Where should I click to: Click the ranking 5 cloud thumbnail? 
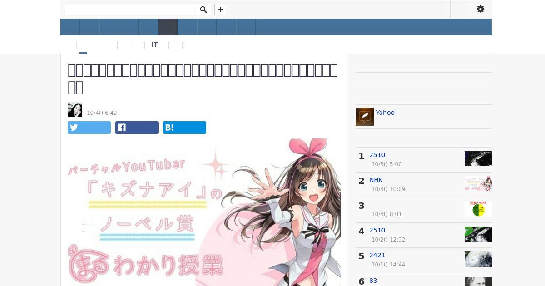click(x=478, y=259)
